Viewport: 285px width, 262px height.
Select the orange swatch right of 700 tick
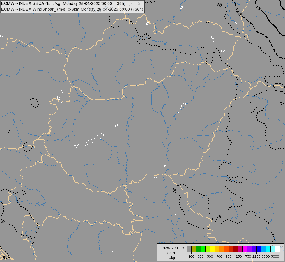222,249
